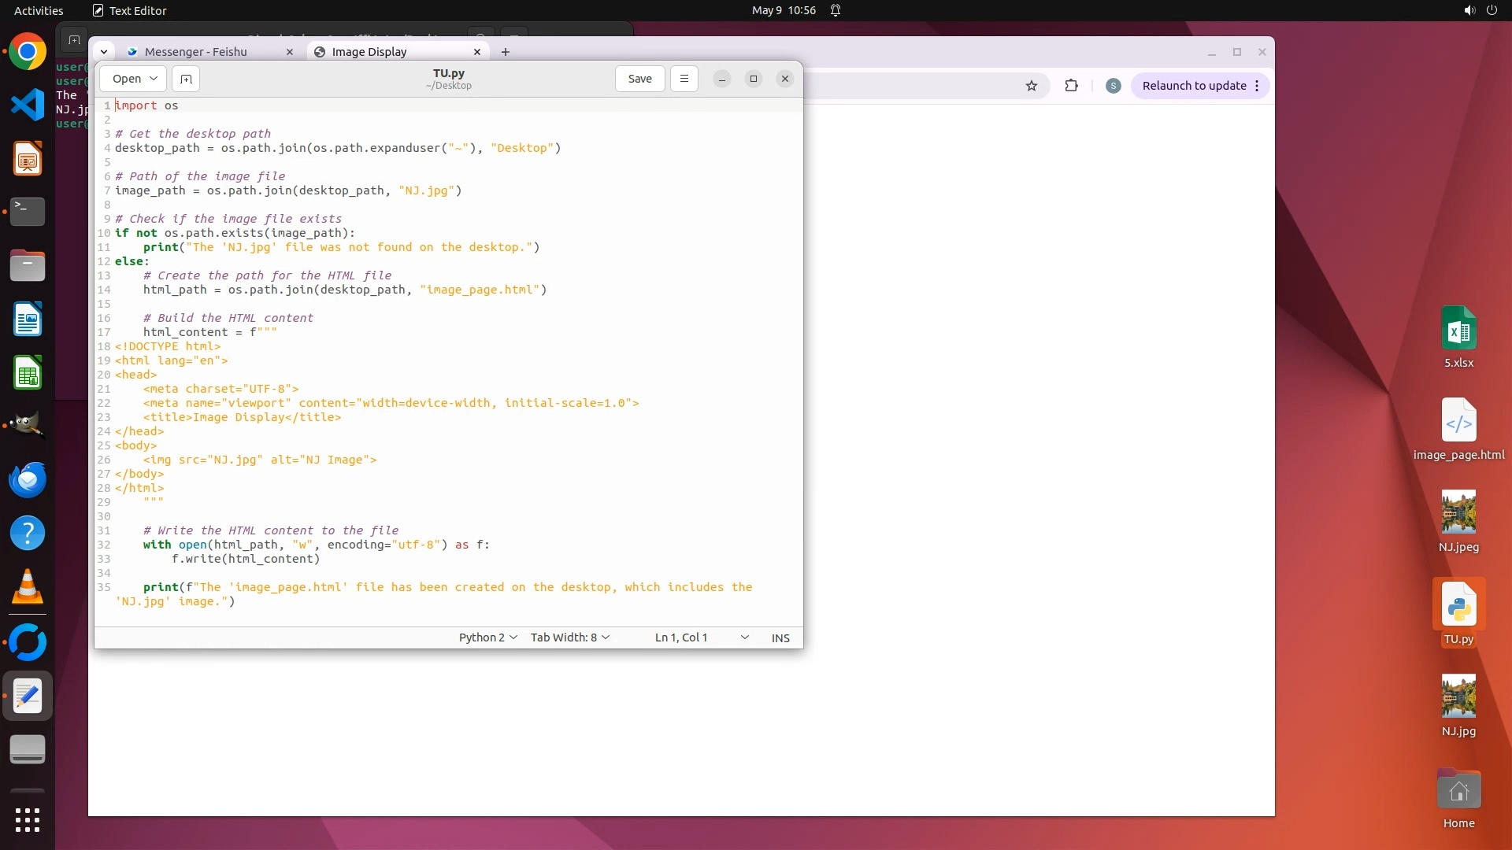Expand the Open recent files dropdown
This screenshot has width=1512, height=850.
(x=154, y=79)
